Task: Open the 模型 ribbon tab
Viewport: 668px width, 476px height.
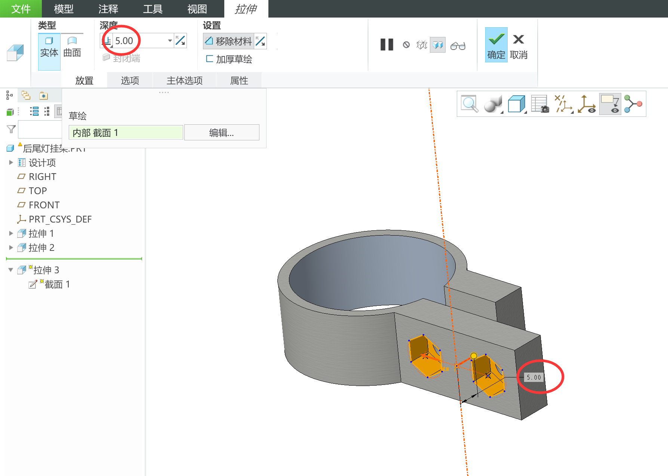Action: click(64, 9)
